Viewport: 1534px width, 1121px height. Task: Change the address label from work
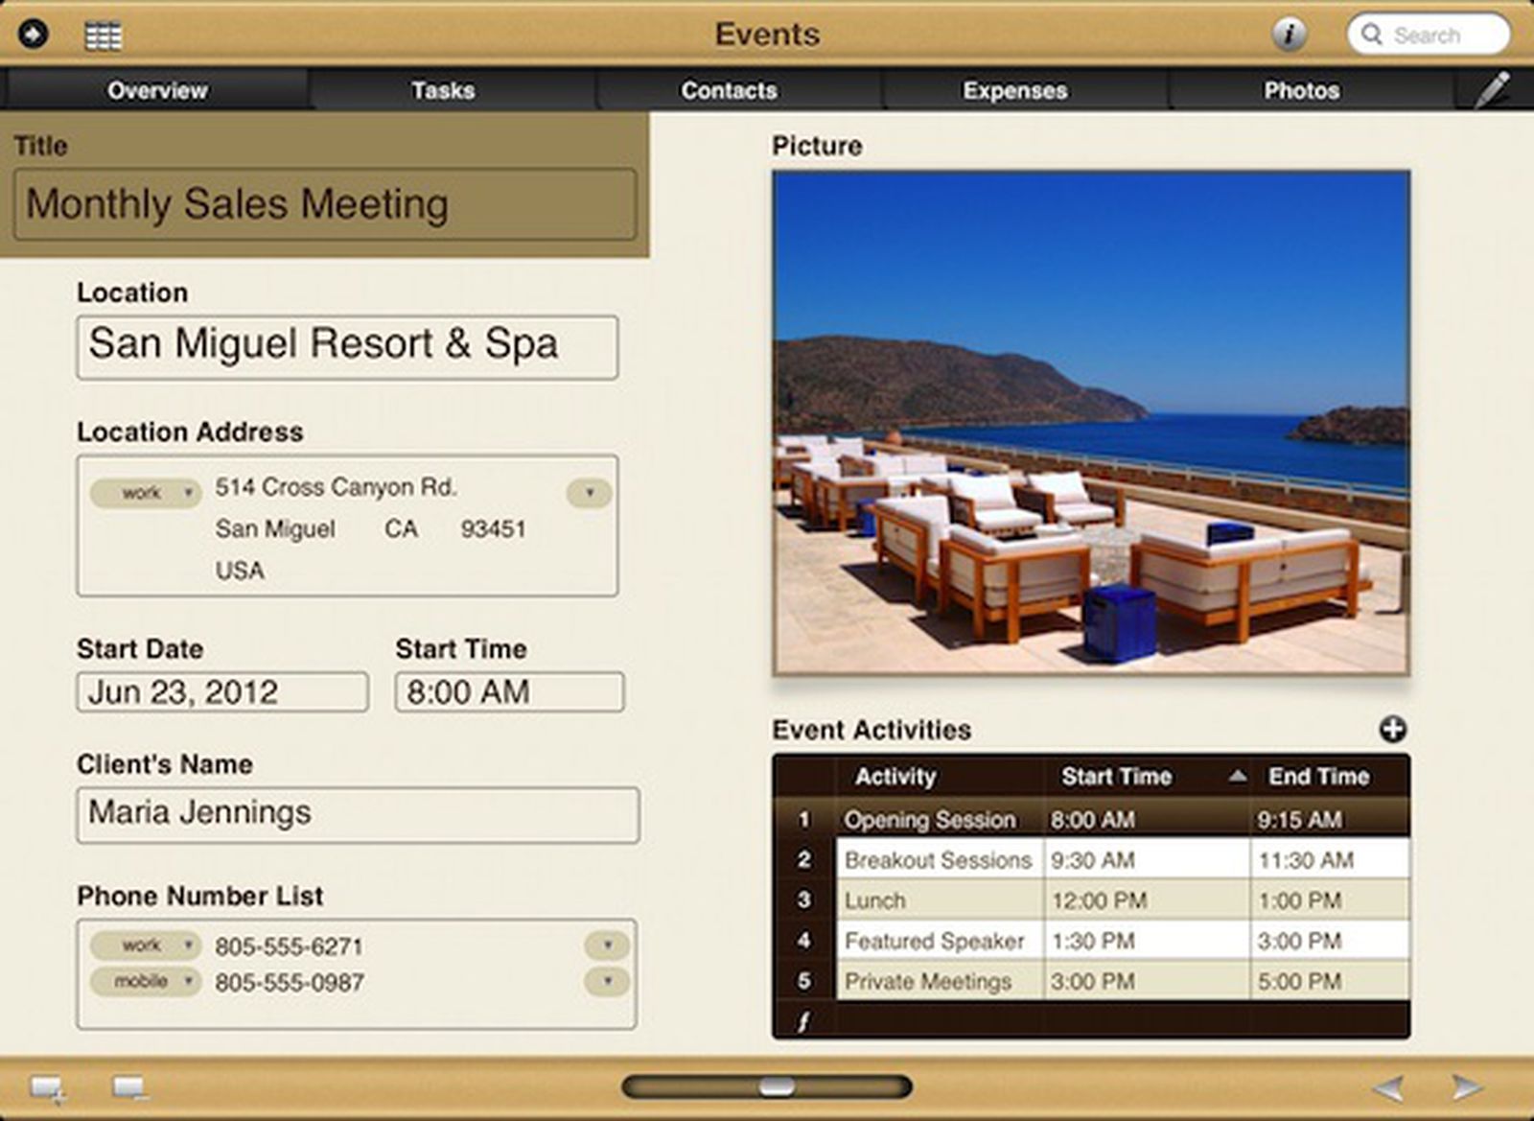tap(145, 491)
